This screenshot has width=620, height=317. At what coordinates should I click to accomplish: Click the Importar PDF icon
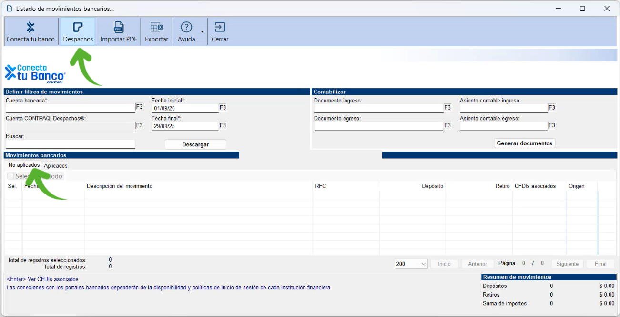click(x=118, y=28)
